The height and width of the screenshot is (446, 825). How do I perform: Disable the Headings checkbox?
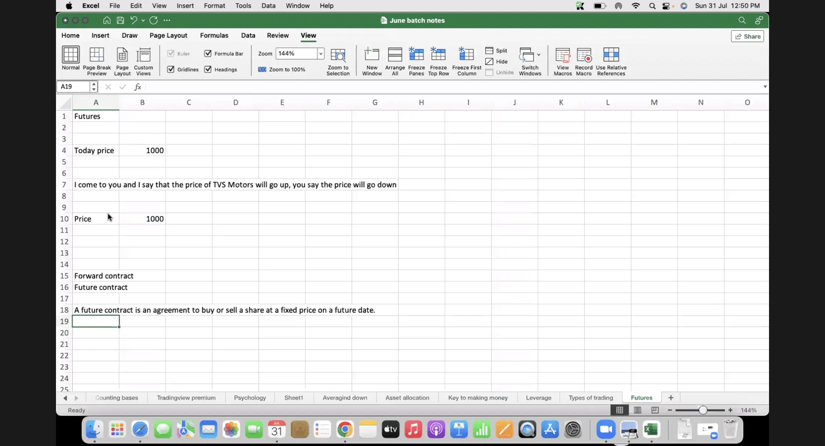tap(208, 69)
